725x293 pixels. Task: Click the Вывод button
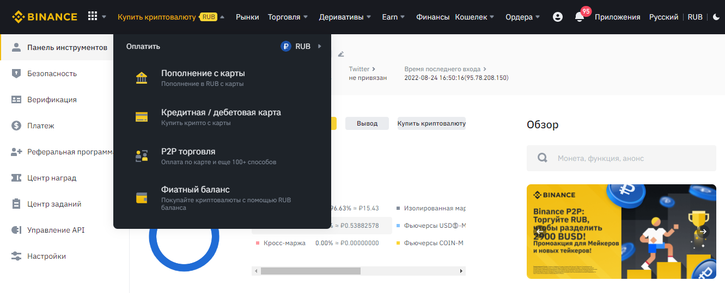point(367,123)
